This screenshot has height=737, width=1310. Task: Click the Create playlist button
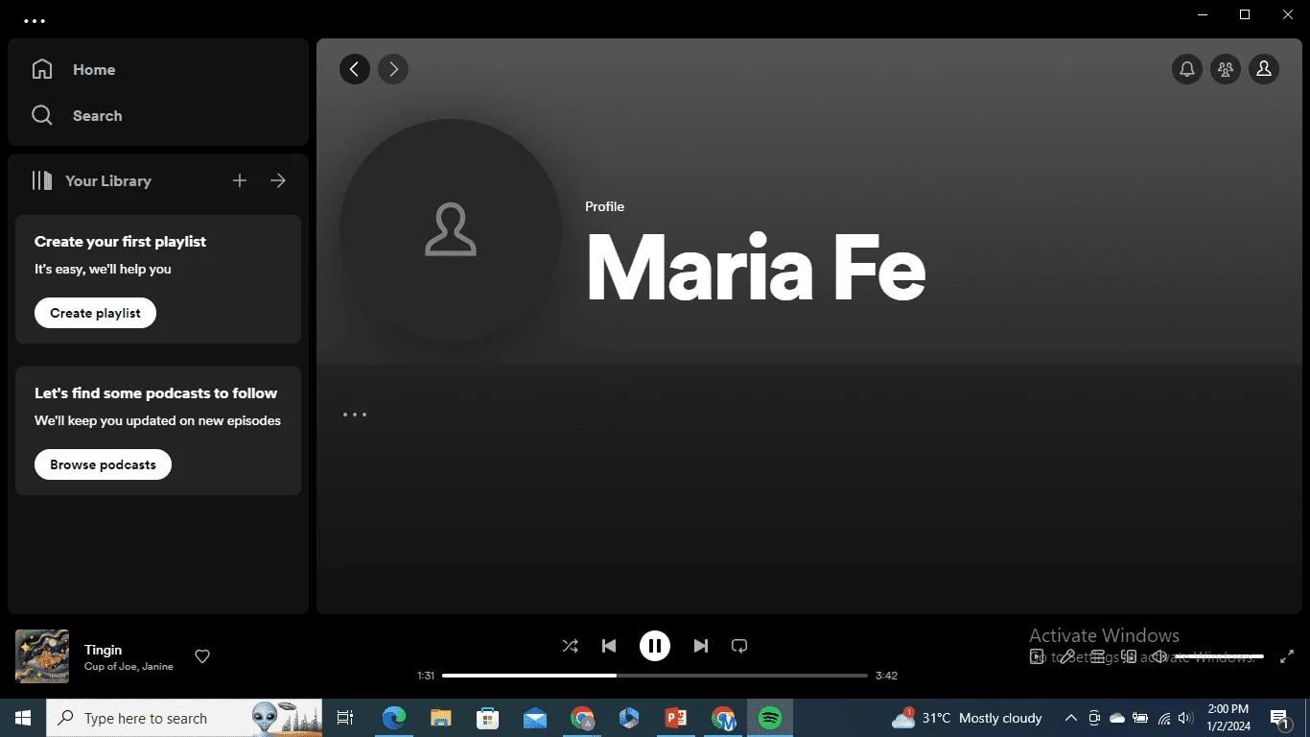(95, 313)
